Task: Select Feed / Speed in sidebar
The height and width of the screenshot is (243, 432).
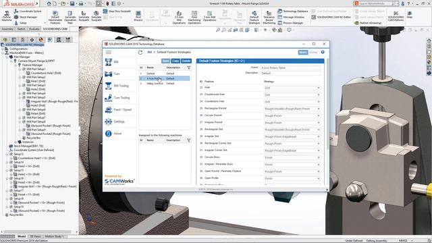Action: point(120,109)
